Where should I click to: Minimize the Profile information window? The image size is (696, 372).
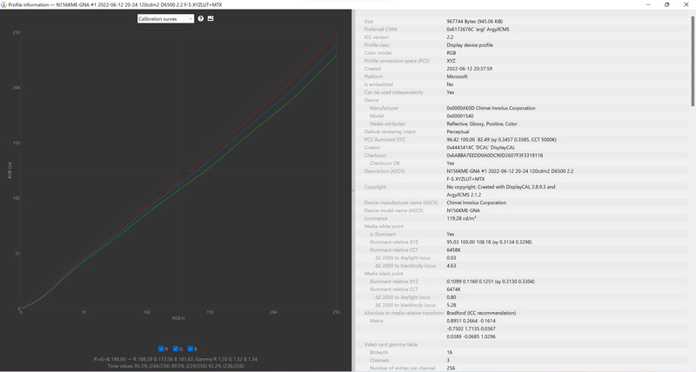point(648,4)
